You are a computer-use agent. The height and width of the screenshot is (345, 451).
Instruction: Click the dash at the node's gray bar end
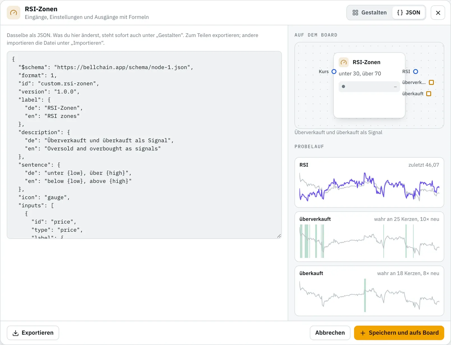point(395,87)
